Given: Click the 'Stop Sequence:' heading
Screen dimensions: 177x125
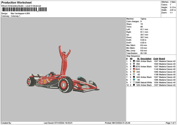Looking at the screenshot, I should (x=133, y=56).
